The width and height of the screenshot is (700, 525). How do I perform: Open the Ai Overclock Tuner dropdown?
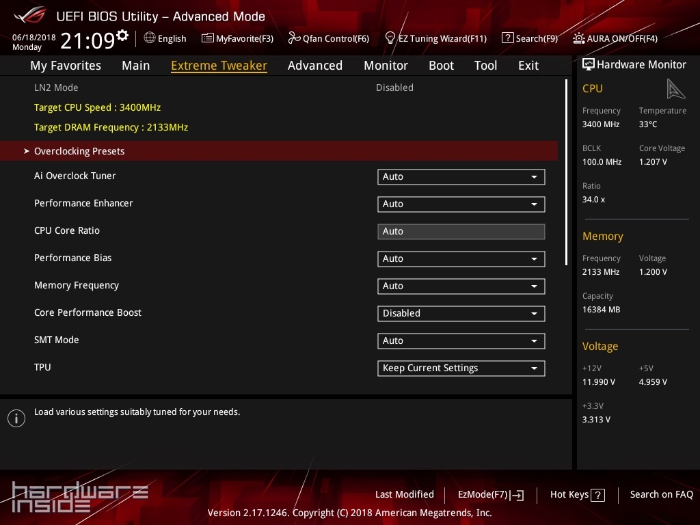pos(461,177)
